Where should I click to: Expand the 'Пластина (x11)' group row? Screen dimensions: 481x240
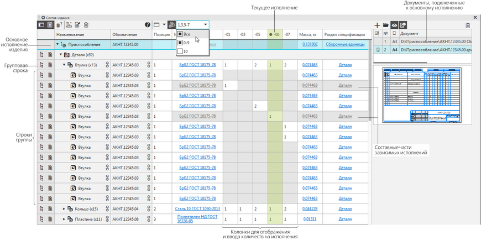pyautogui.click(x=64, y=220)
